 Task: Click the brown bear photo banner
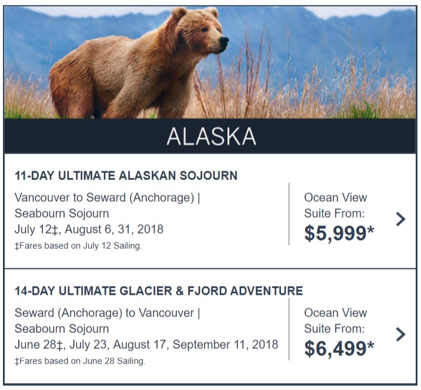[210, 62]
